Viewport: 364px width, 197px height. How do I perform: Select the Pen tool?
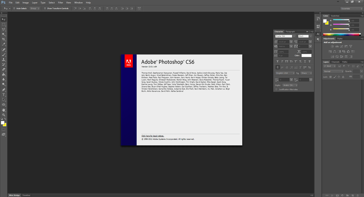coord(4,90)
